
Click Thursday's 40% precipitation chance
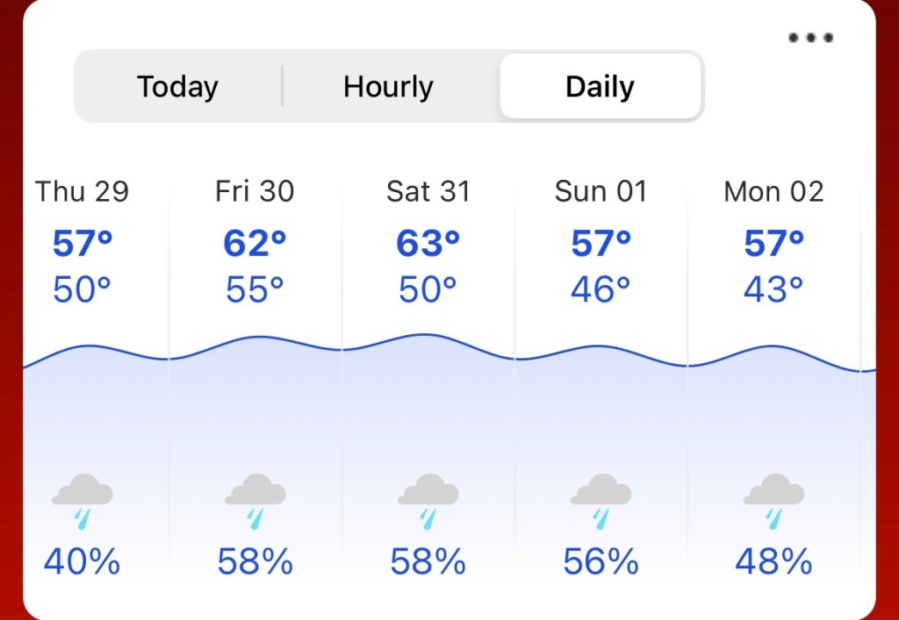[82, 562]
